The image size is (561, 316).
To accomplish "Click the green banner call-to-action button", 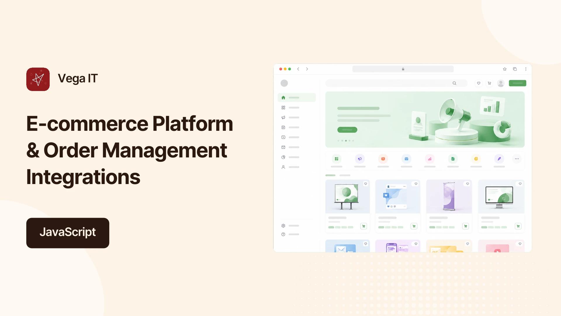I will coord(347,130).
